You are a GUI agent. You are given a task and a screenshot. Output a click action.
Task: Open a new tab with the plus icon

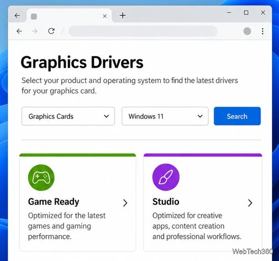tap(123, 16)
